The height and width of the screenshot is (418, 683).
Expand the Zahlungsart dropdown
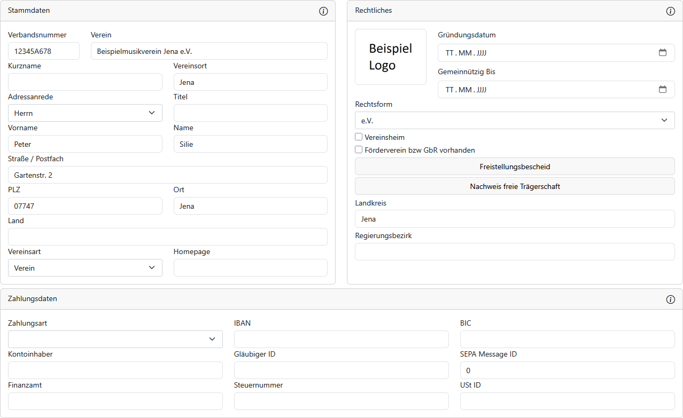115,340
